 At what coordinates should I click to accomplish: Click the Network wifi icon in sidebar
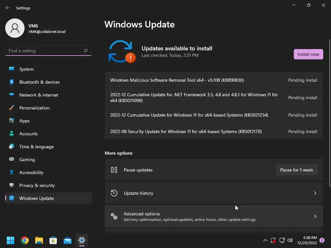click(12, 95)
